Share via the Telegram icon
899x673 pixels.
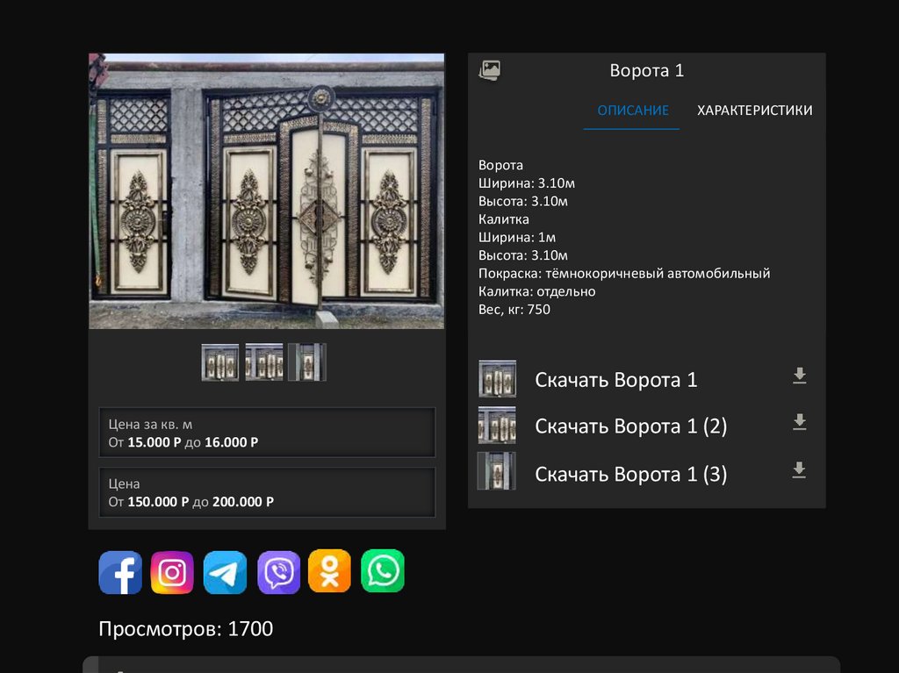[225, 573]
